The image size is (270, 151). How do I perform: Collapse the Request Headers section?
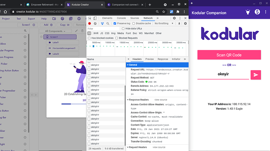pos(128,147)
